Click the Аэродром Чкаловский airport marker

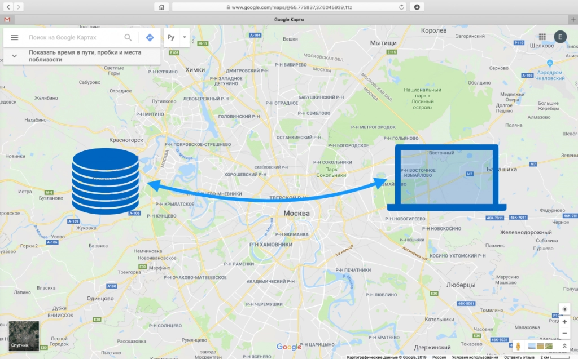(550, 63)
